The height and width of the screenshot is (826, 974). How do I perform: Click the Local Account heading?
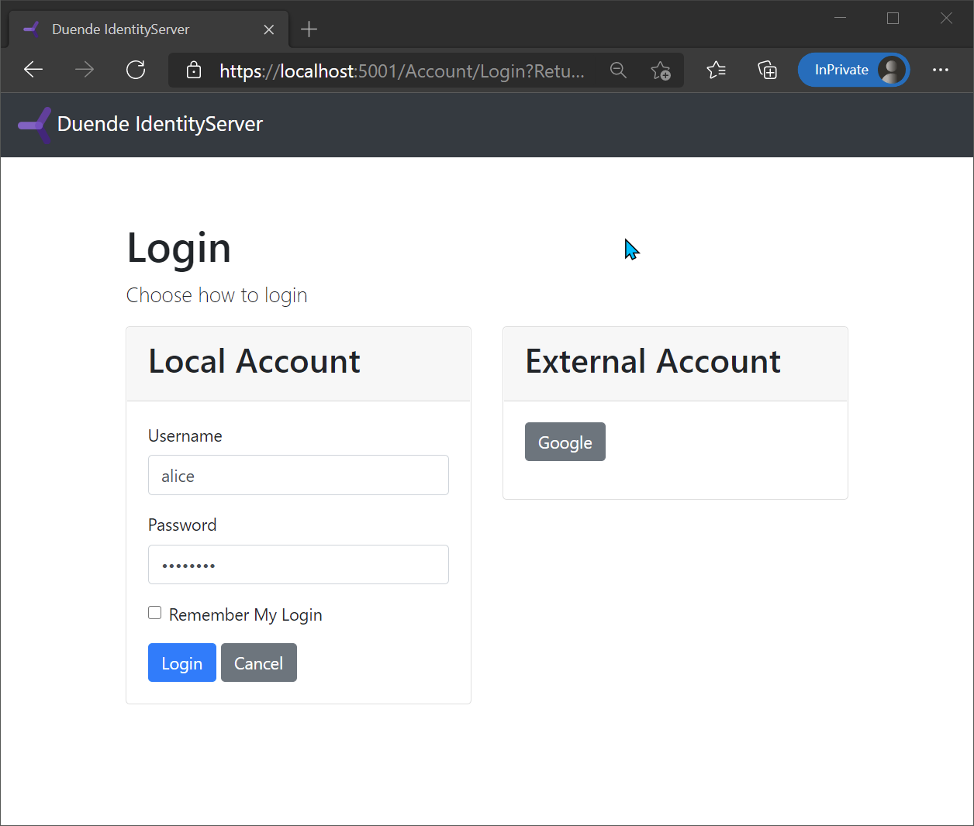[x=254, y=361]
